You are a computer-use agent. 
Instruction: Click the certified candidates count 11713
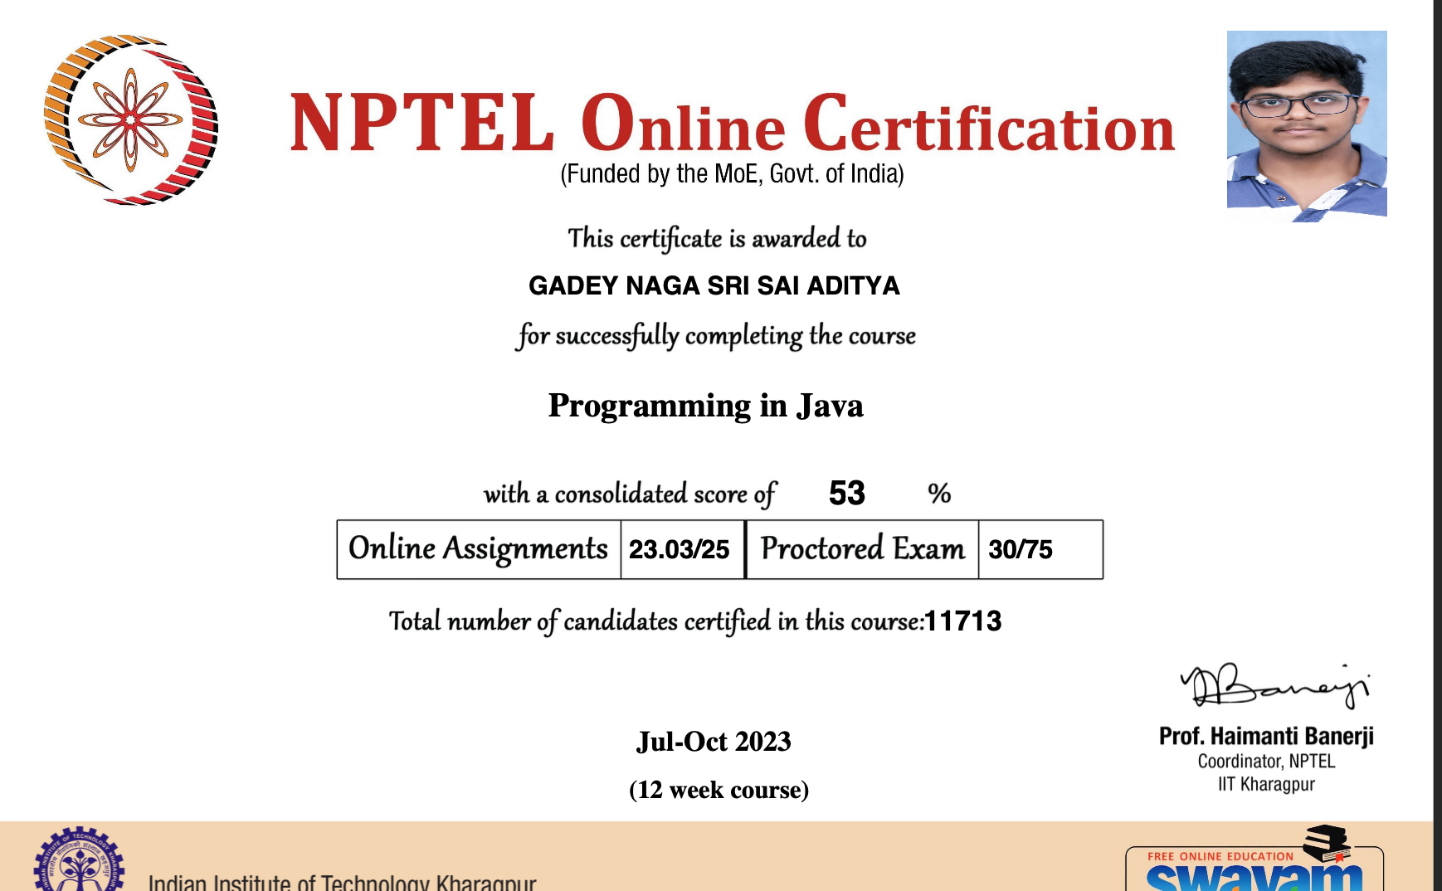coord(963,621)
